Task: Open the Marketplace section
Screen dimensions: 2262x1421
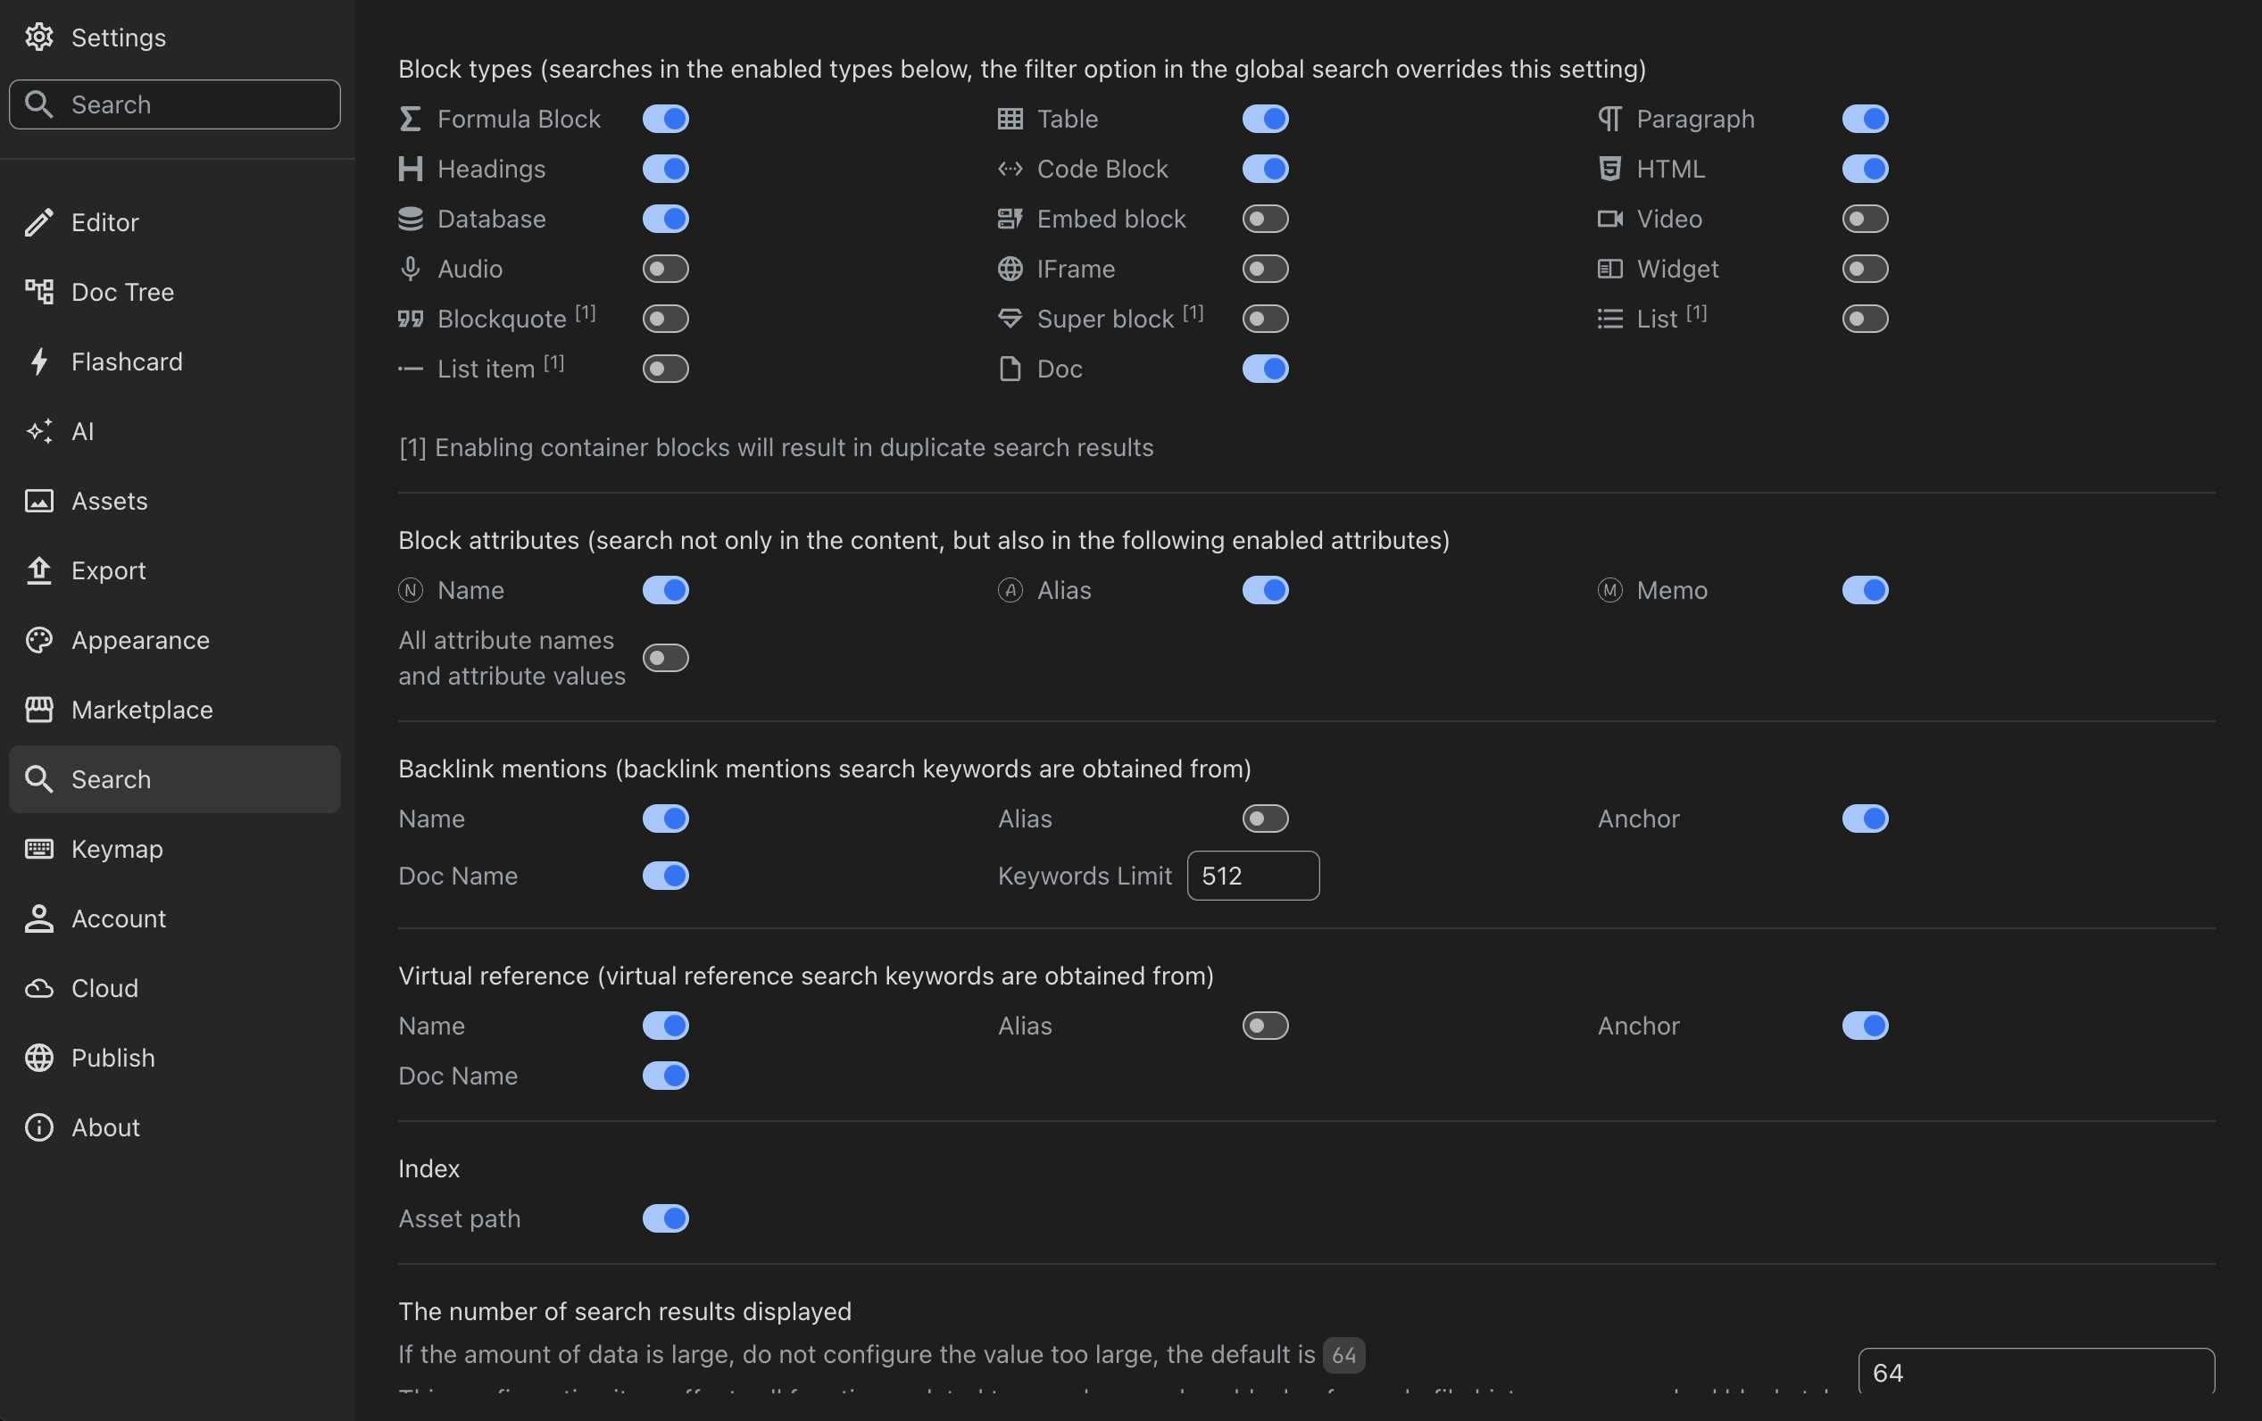Action: point(175,709)
